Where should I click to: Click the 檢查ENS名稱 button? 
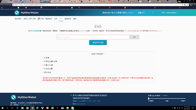tap(98, 43)
